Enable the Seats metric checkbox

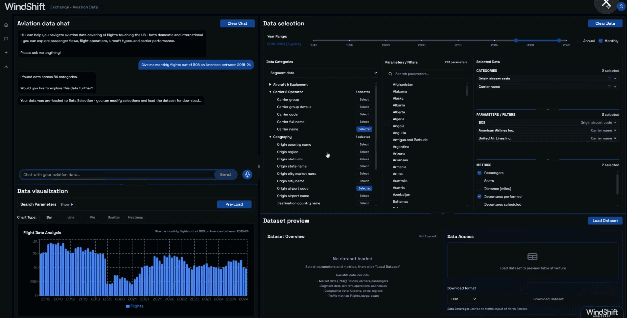click(479, 181)
